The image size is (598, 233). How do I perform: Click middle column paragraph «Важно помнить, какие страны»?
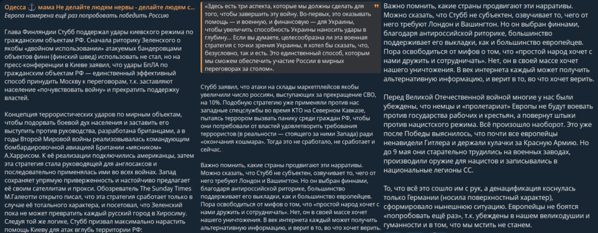point(291,197)
